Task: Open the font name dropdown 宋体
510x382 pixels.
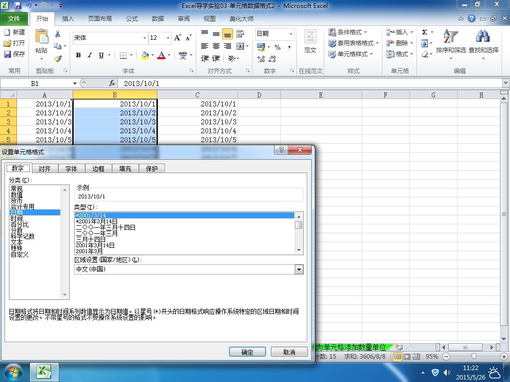Action: [144, 38]
